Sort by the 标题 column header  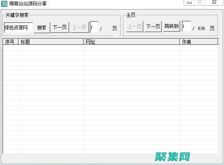tap(51, 42)
